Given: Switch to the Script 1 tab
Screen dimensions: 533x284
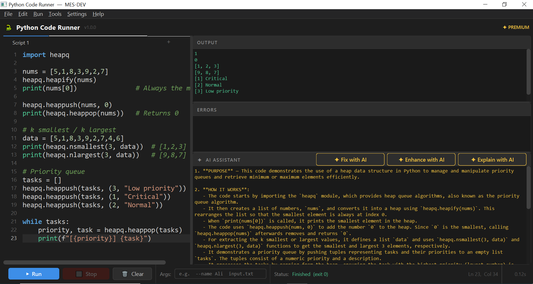Looking at the screenshot, I should (21, 43).
